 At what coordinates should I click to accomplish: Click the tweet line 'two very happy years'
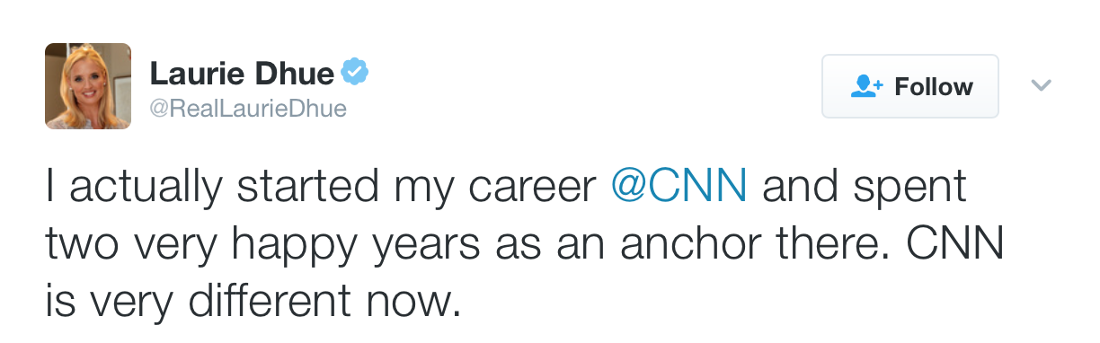524,245
